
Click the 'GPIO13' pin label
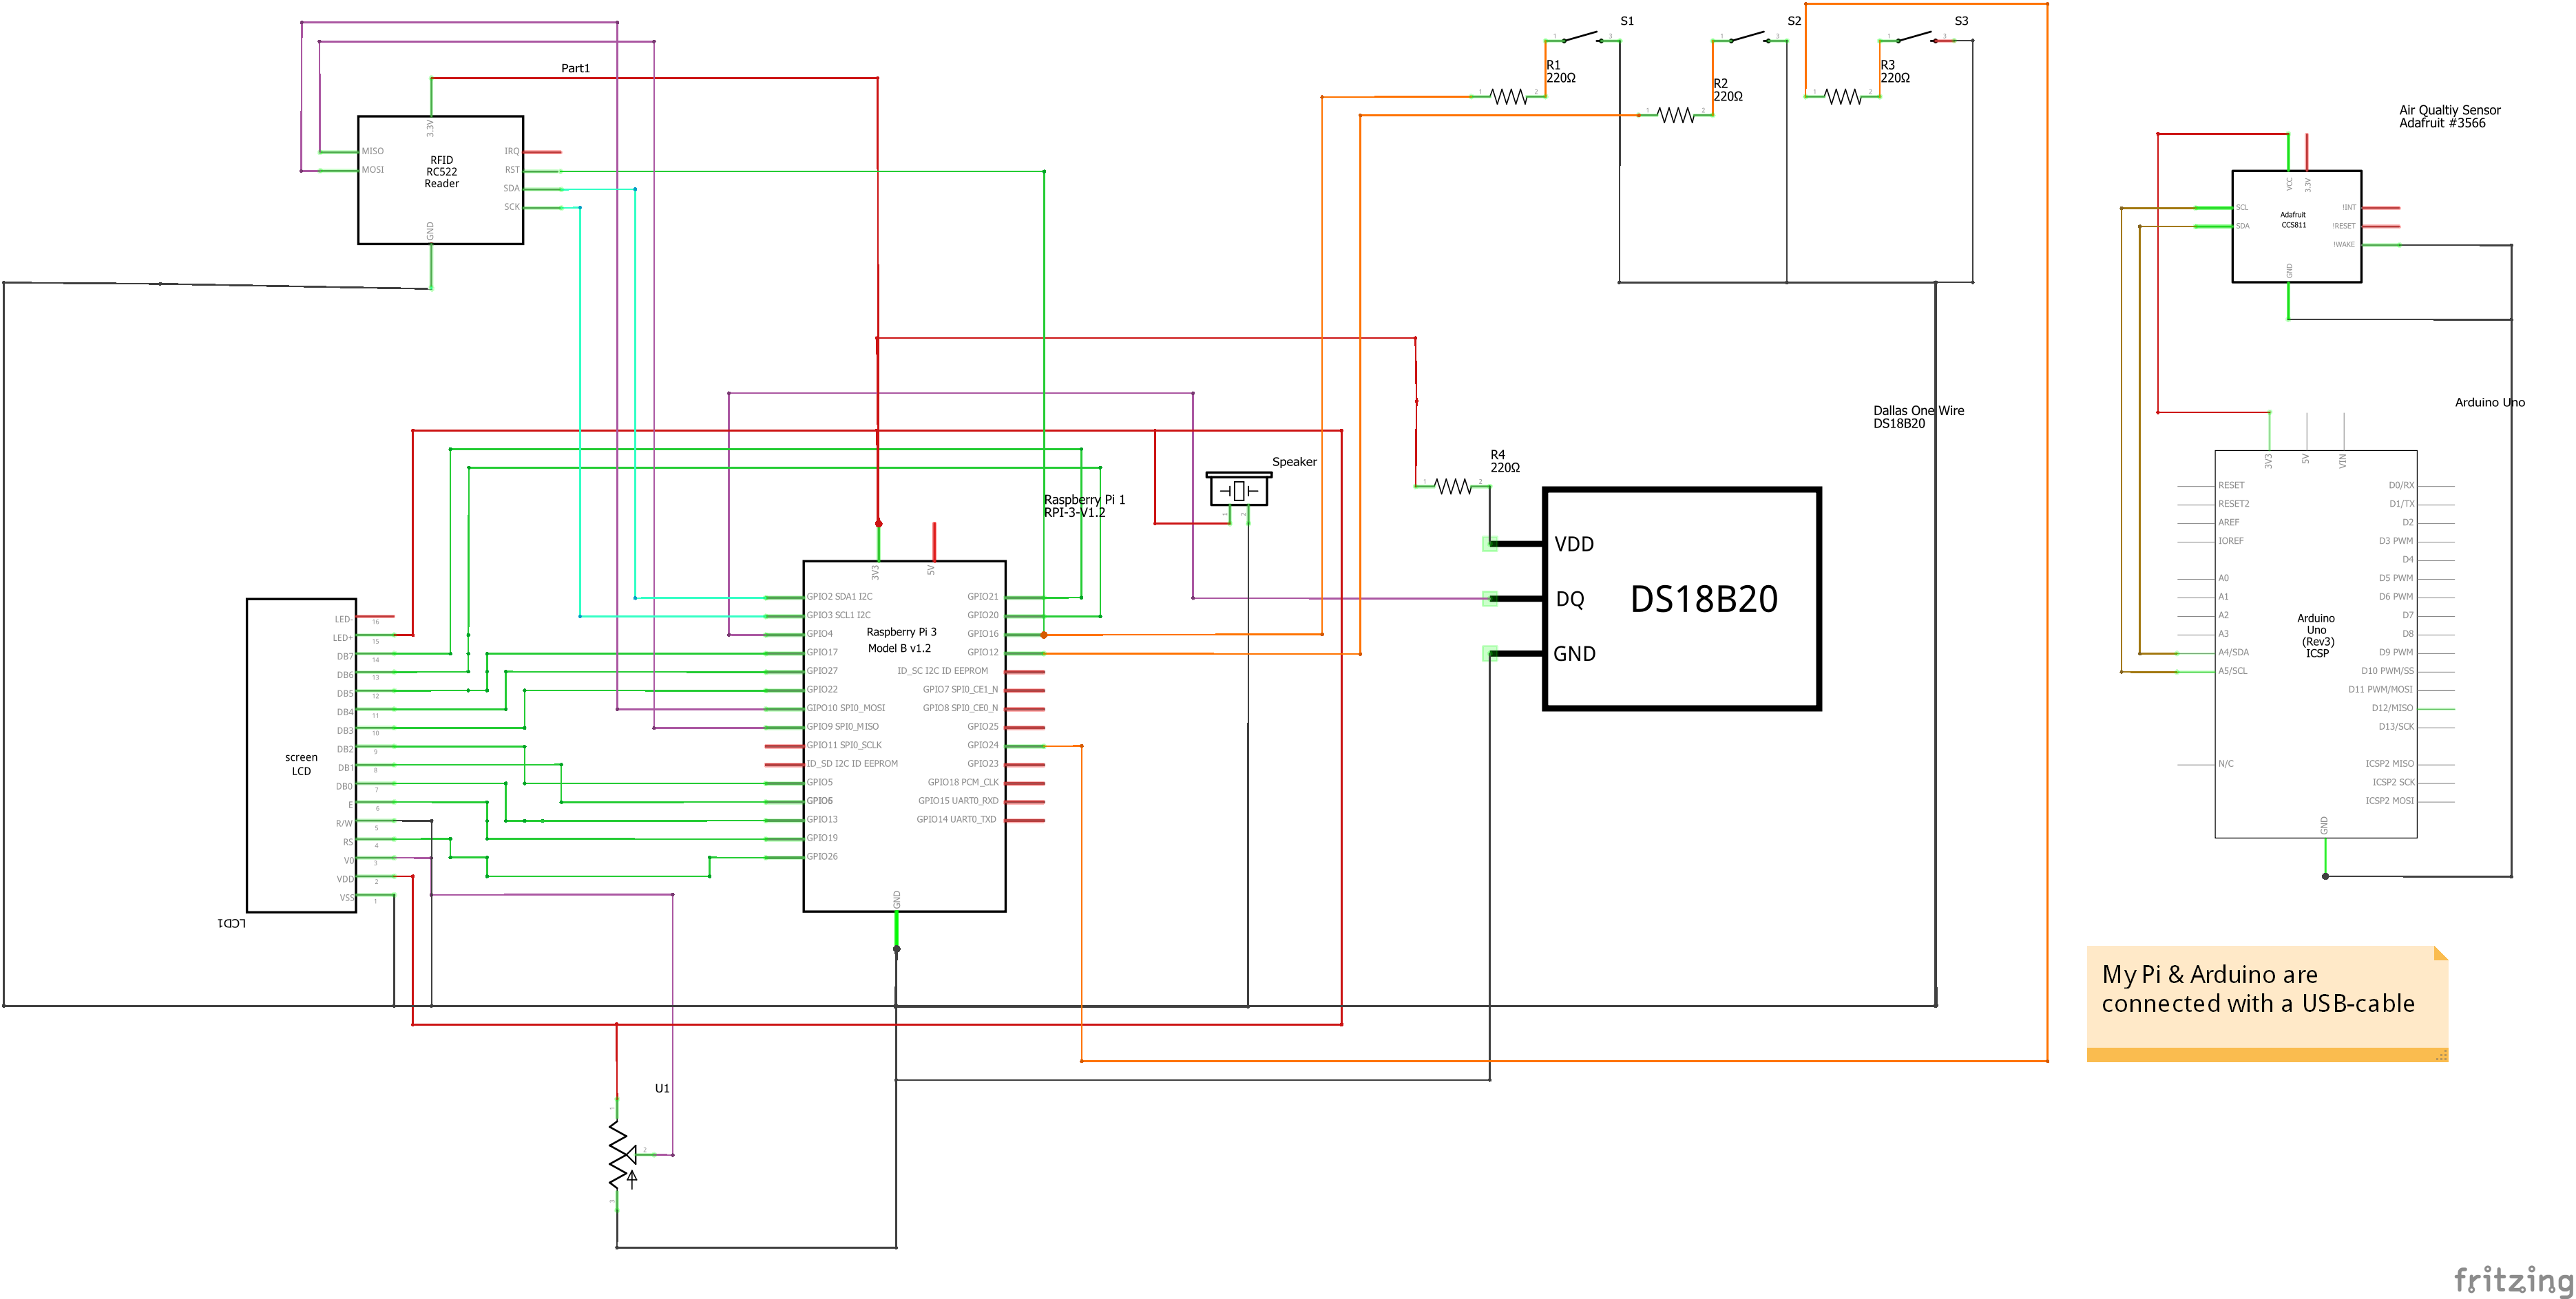822,819
